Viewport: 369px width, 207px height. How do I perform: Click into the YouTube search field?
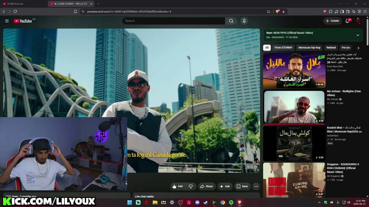pos(174,21)
